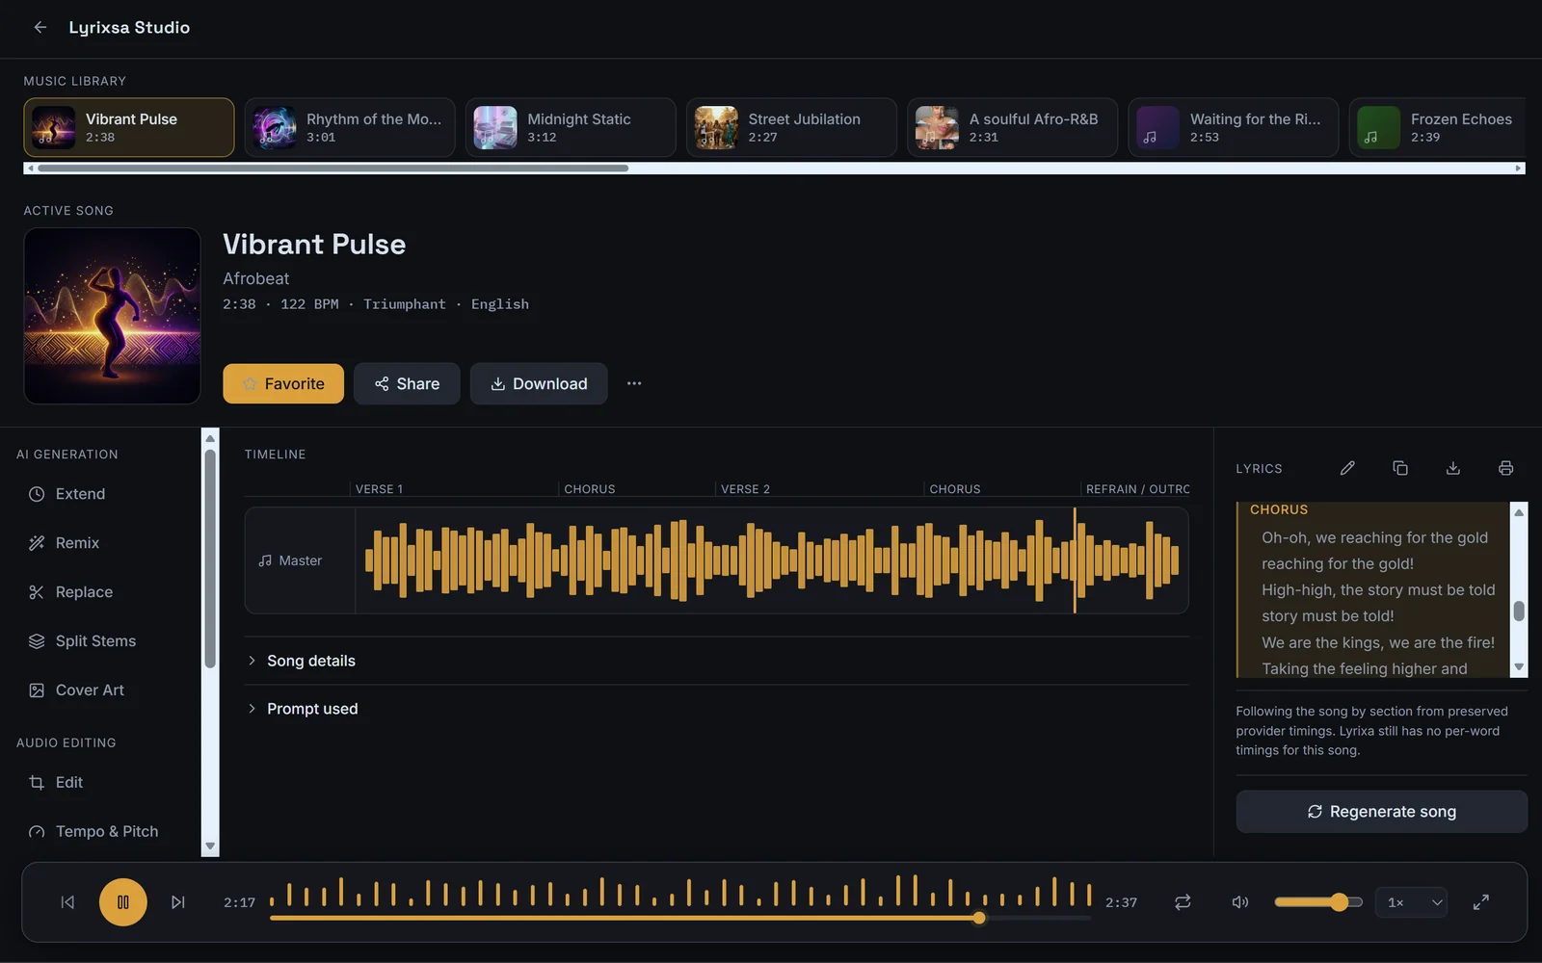This screenshot has height=963, width=1542.
Task: Pause the playing song
Action: [123, 902]
